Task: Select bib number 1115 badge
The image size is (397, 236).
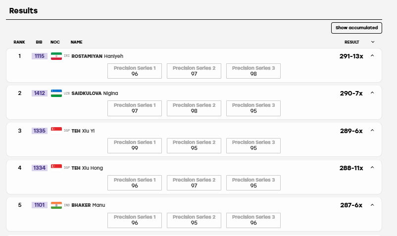Action: tap(40, 56)
